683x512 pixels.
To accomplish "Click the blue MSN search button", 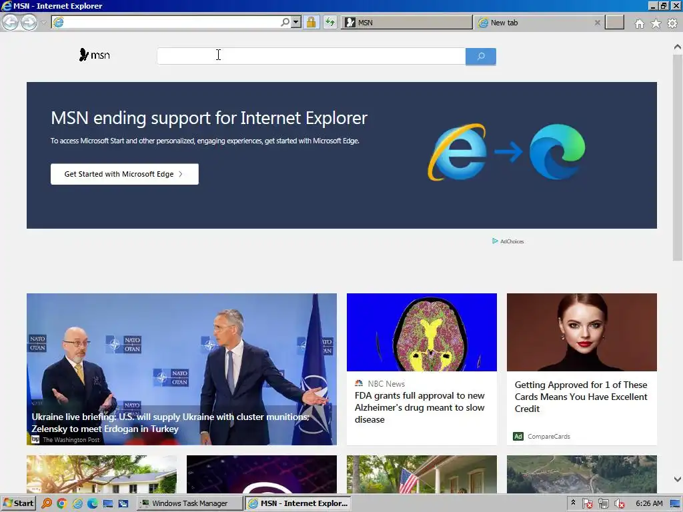I will click(480, 56).
